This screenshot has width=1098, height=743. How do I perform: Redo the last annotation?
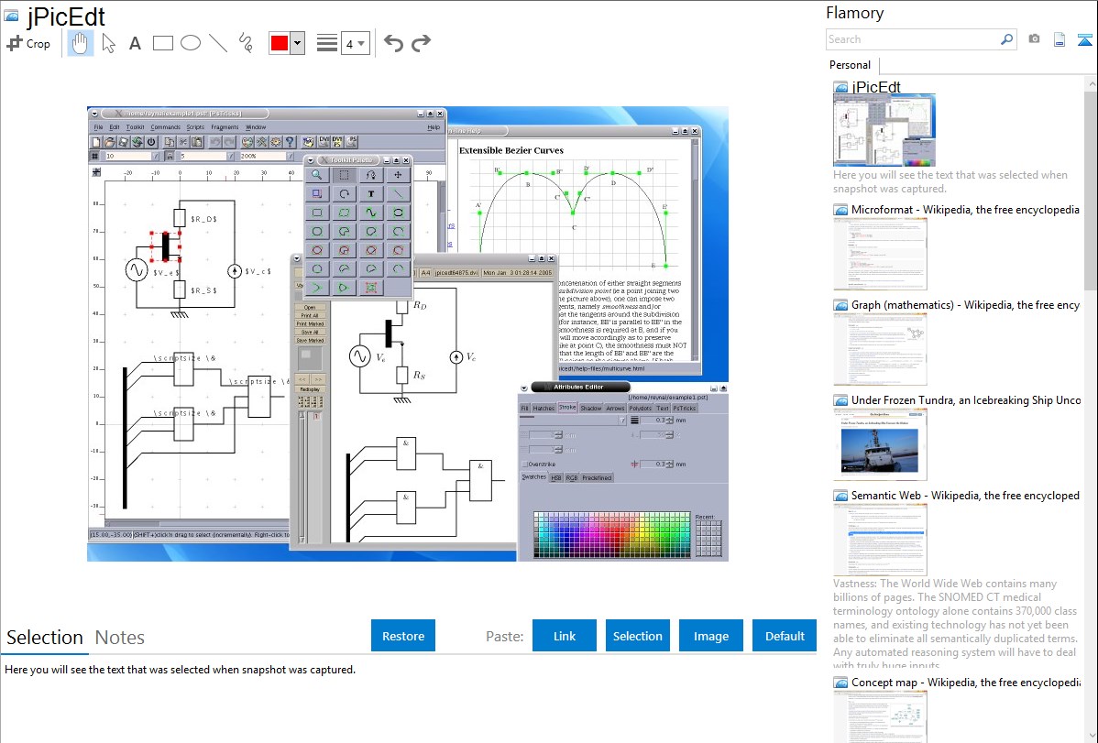click(x=421, y=43)
